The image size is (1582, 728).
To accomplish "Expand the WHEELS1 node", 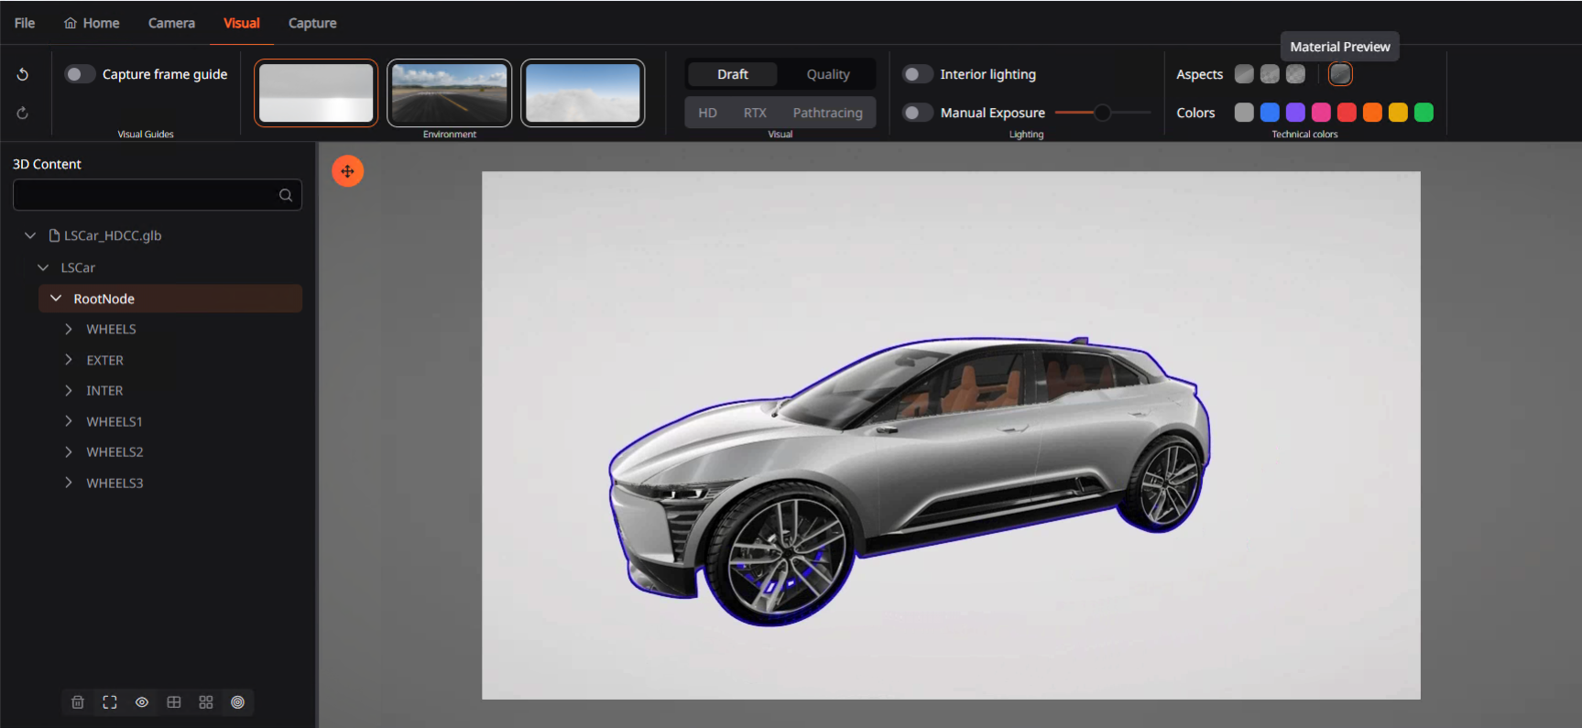I will (x=69, y=421).
